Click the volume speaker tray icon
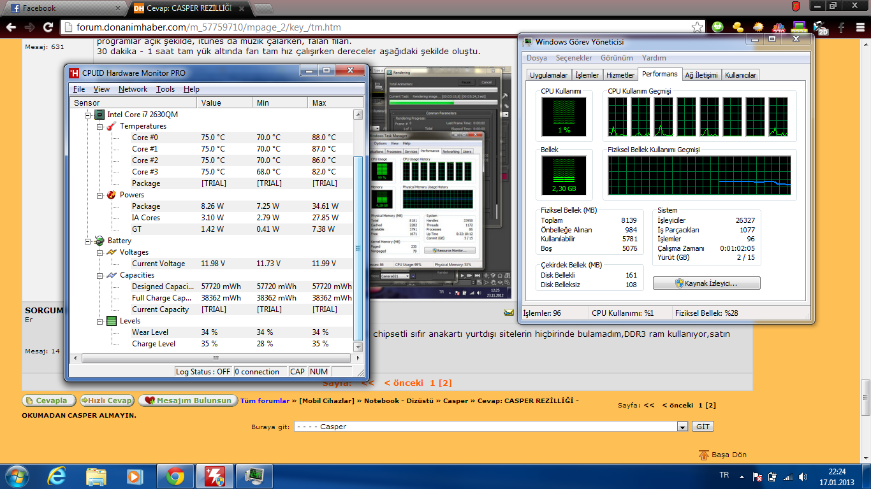Viewport: 871px width, 489px height. (x=803, y=476)
